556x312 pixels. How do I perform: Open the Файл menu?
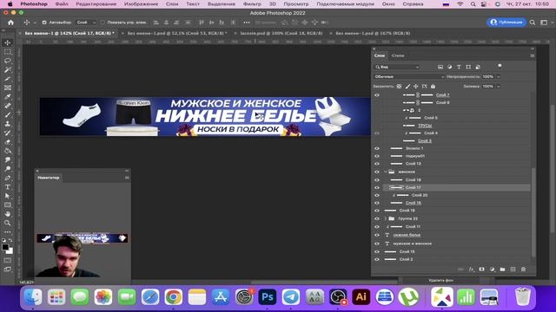tap(62, 3)
